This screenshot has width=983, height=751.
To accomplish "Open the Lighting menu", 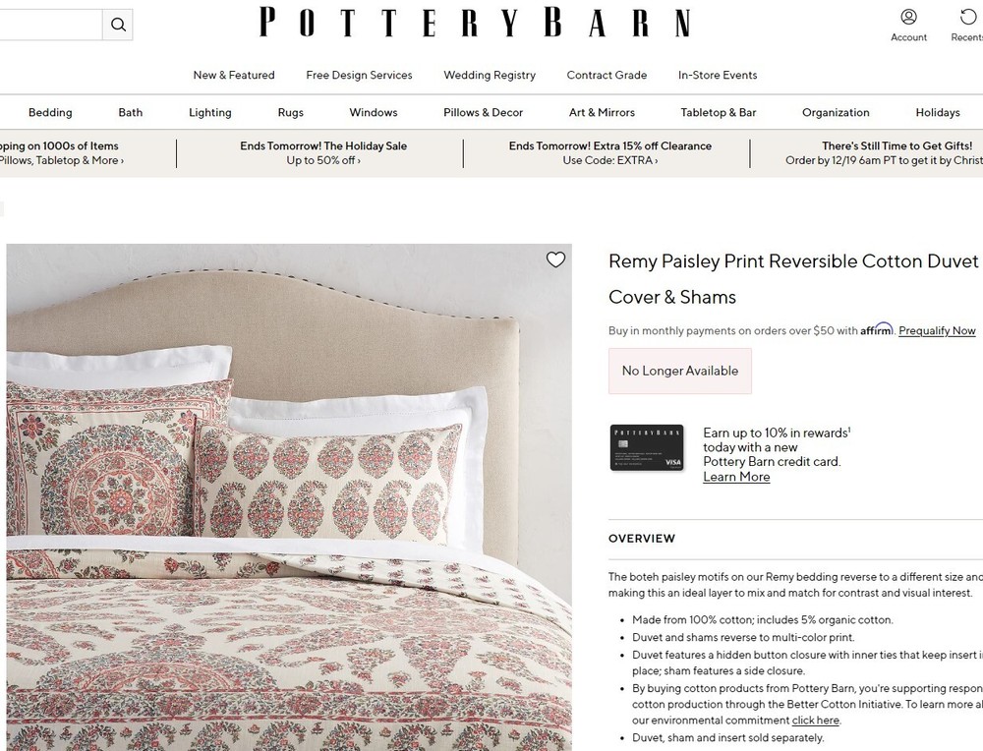I will [210, 113].
